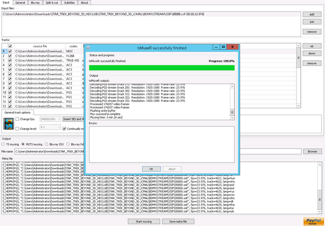
Task: Click remove button beside input files
Action: pyautogui.click(x=312, y=31)
